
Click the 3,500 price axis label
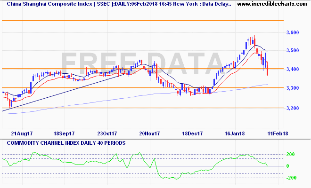point(293,50)
